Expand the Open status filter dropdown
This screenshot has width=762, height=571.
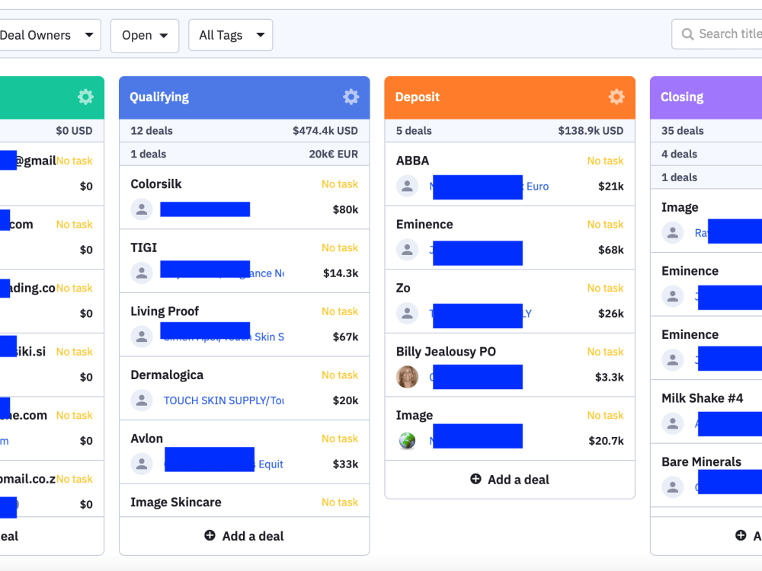click(x=145, y=35)
